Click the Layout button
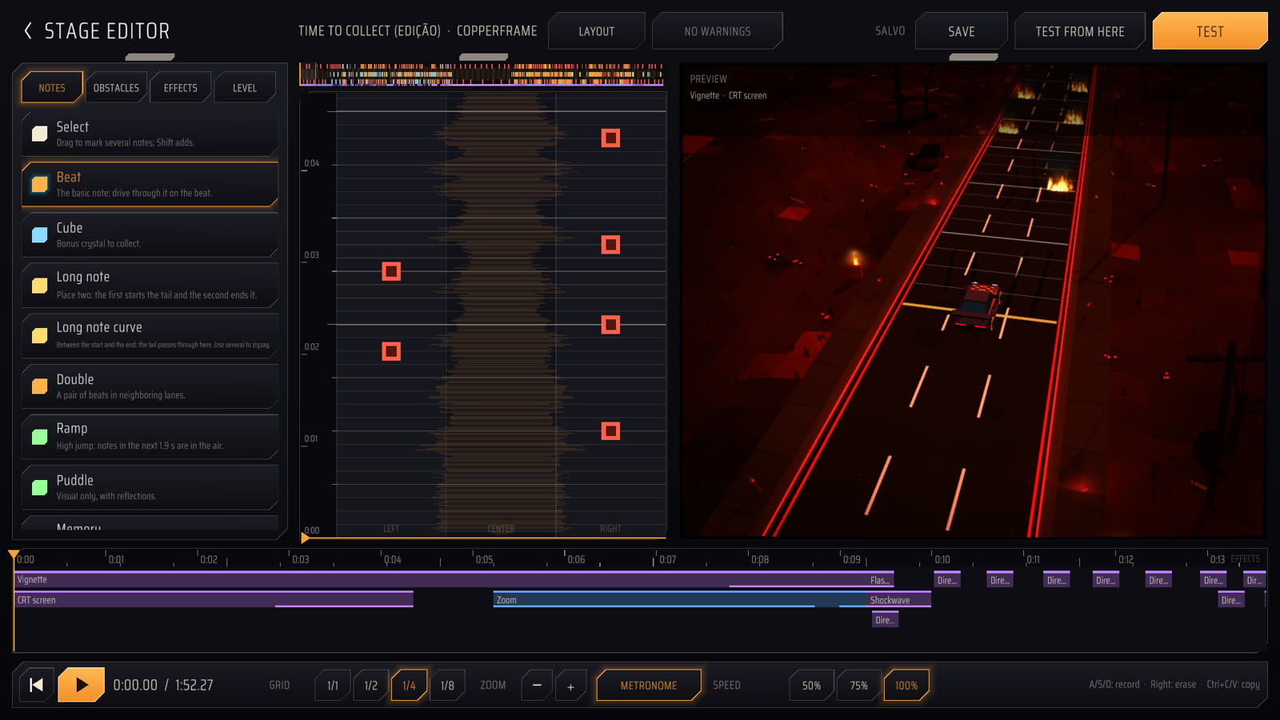The image size is (1280, 720). pyautogui.click(x=597, y=31)
